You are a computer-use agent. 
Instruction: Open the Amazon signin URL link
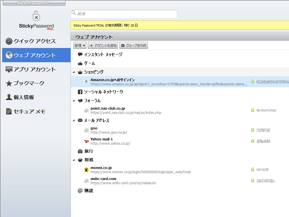click(169, 84)
